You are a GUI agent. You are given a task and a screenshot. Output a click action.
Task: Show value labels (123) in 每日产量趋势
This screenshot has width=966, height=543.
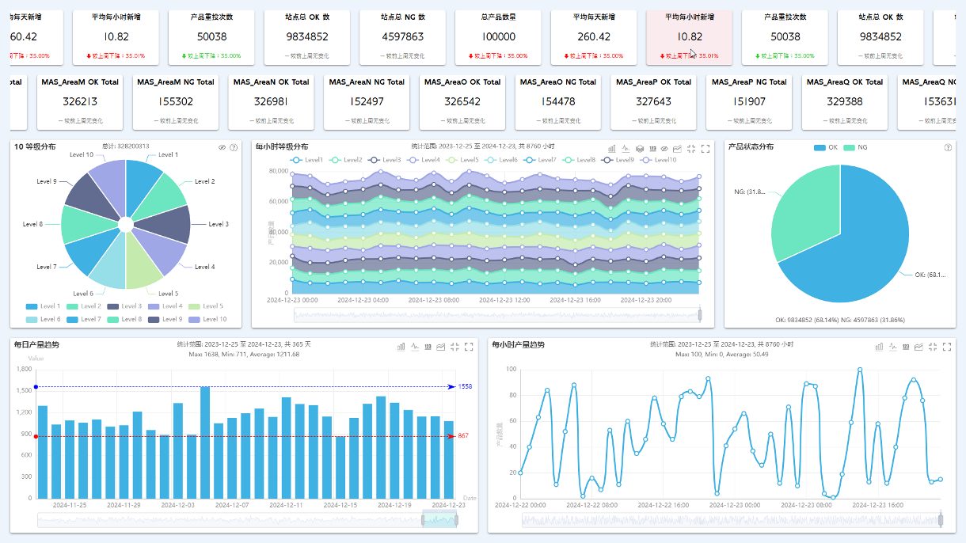428,346
